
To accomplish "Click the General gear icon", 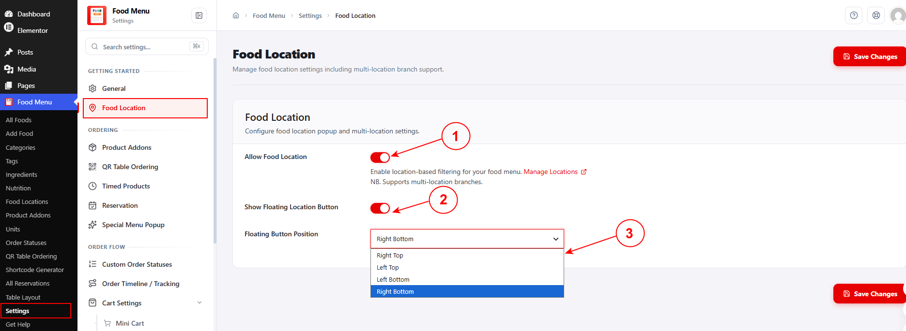I will coord(92,88).
